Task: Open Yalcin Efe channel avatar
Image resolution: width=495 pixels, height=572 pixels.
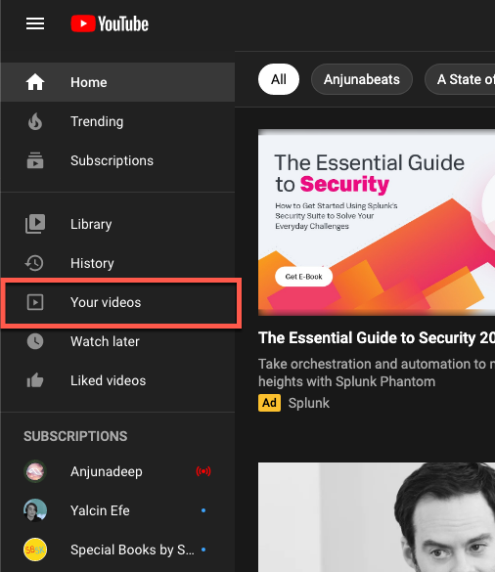Action: point(35,510)
